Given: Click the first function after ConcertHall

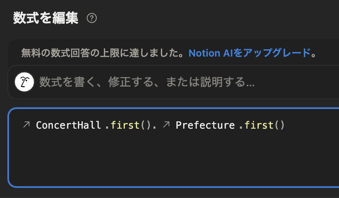Looking at the screenshot, I should 125,125.
